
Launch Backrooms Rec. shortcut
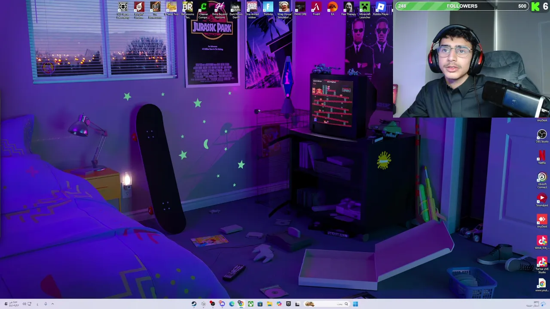[187, 10]
